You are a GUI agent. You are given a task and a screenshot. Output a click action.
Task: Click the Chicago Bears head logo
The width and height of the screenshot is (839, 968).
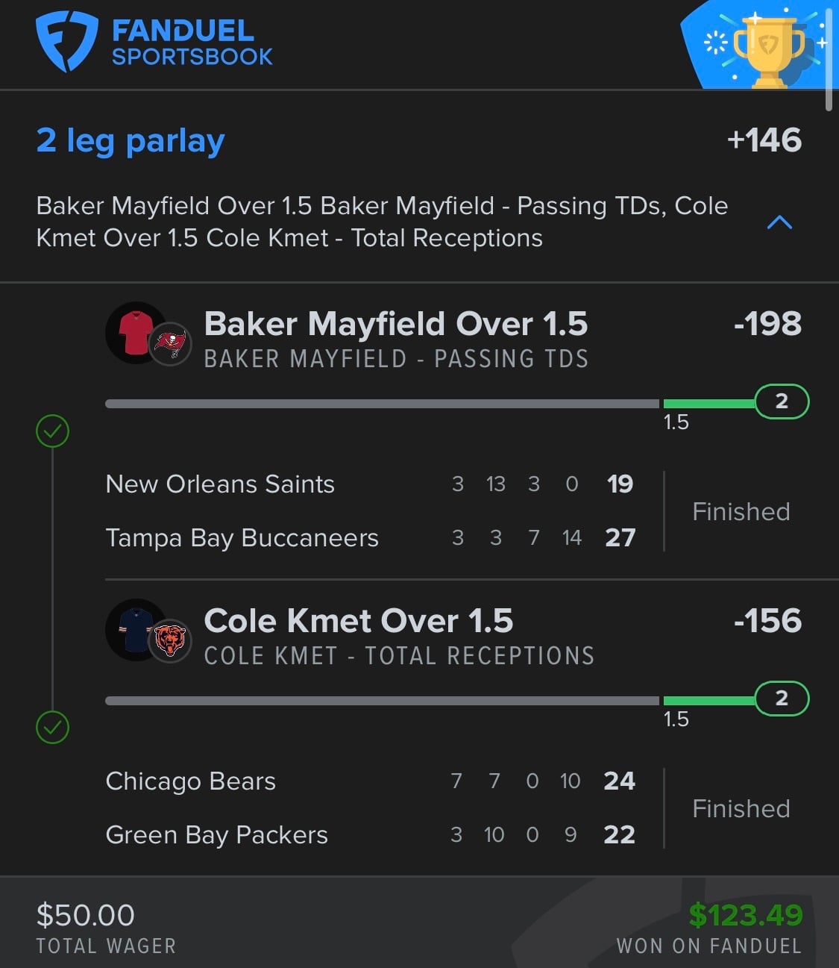tap(170, 641)
